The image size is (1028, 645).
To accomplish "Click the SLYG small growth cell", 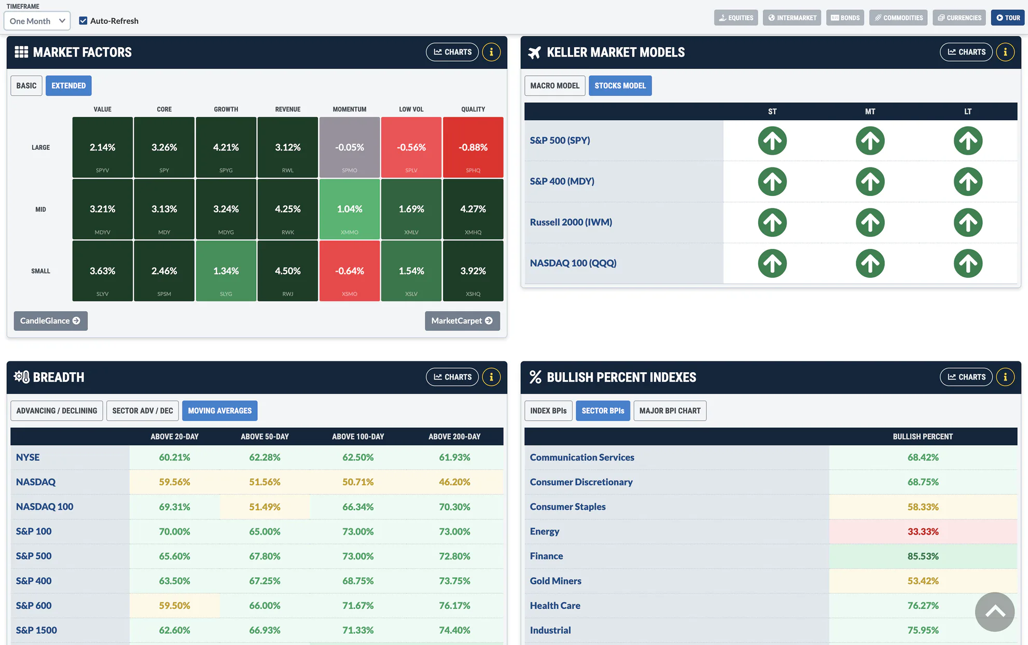I will 226,271.
